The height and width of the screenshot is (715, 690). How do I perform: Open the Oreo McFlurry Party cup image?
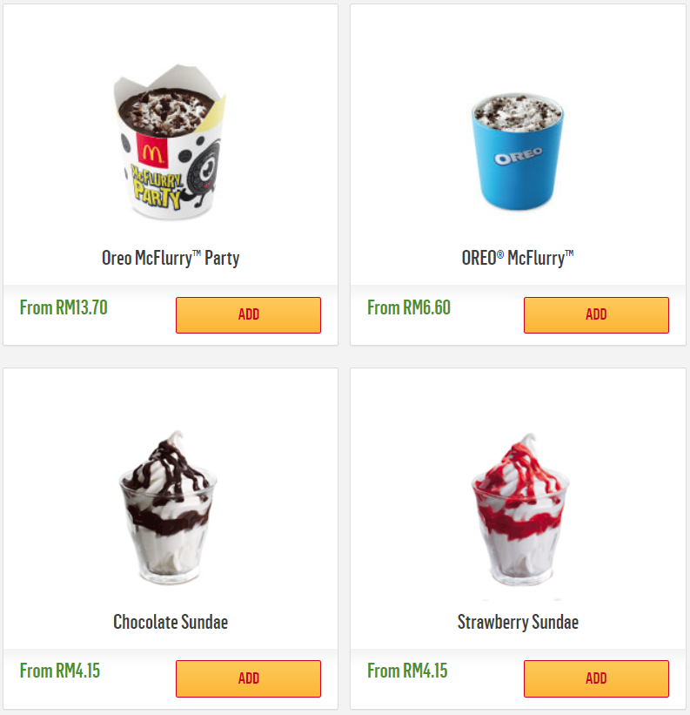[x=170, y=142]
